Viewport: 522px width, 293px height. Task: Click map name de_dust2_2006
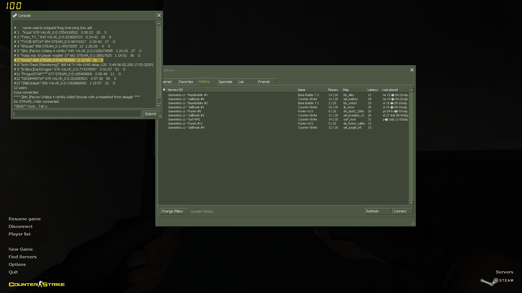(x=353, y=112)
